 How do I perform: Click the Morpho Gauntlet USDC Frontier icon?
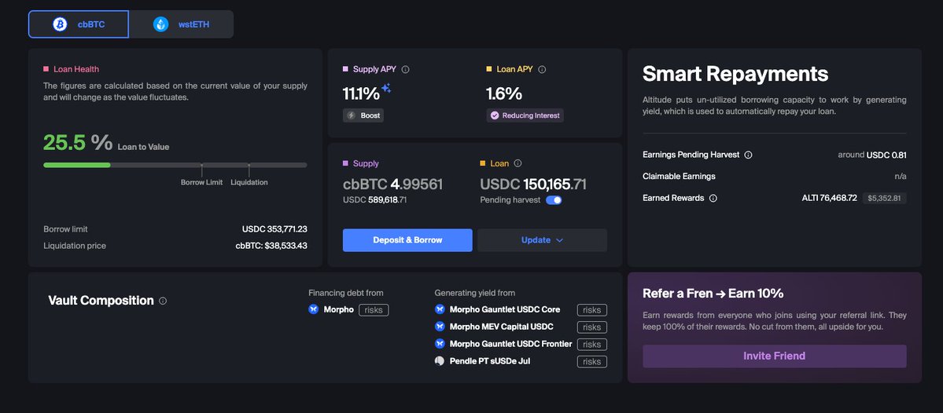pyautogui.click(x=440, y=344)
